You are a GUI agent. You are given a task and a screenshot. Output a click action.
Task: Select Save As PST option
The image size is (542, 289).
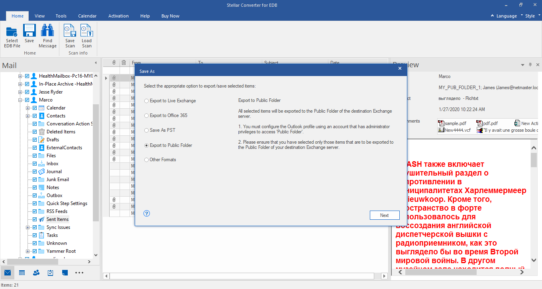(160, 130)
